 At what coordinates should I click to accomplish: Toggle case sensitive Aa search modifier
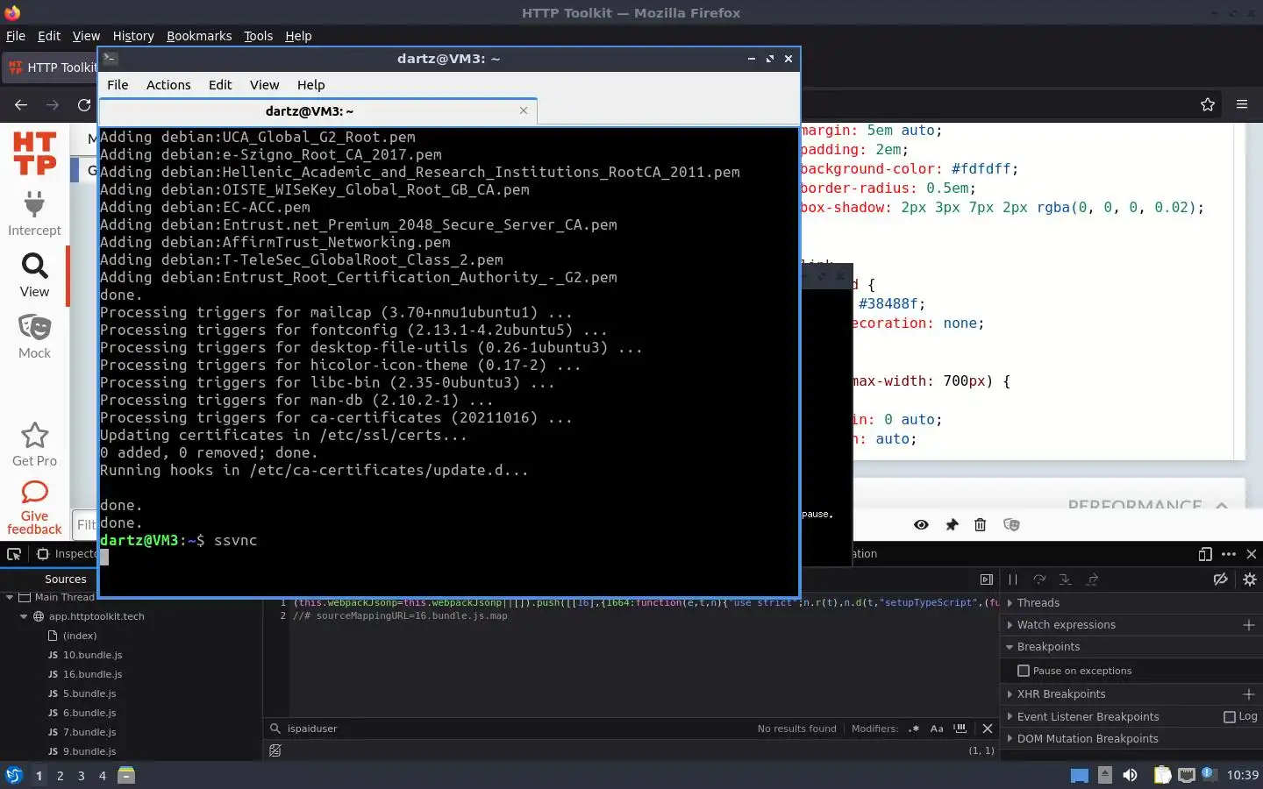(937, 729)
